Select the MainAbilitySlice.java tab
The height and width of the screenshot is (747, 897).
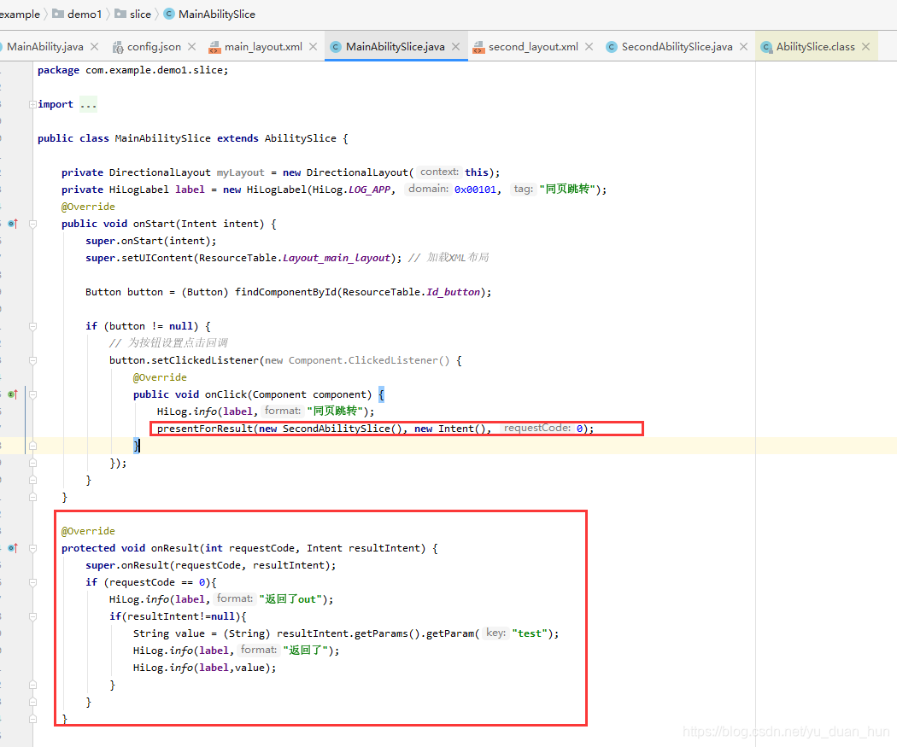[x=395, y=47]
